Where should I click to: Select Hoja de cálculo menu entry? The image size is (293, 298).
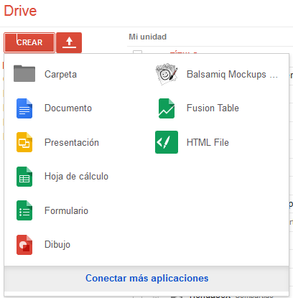click(76, 177)
